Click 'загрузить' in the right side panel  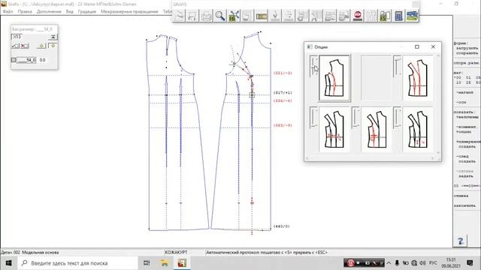(467, 48)
